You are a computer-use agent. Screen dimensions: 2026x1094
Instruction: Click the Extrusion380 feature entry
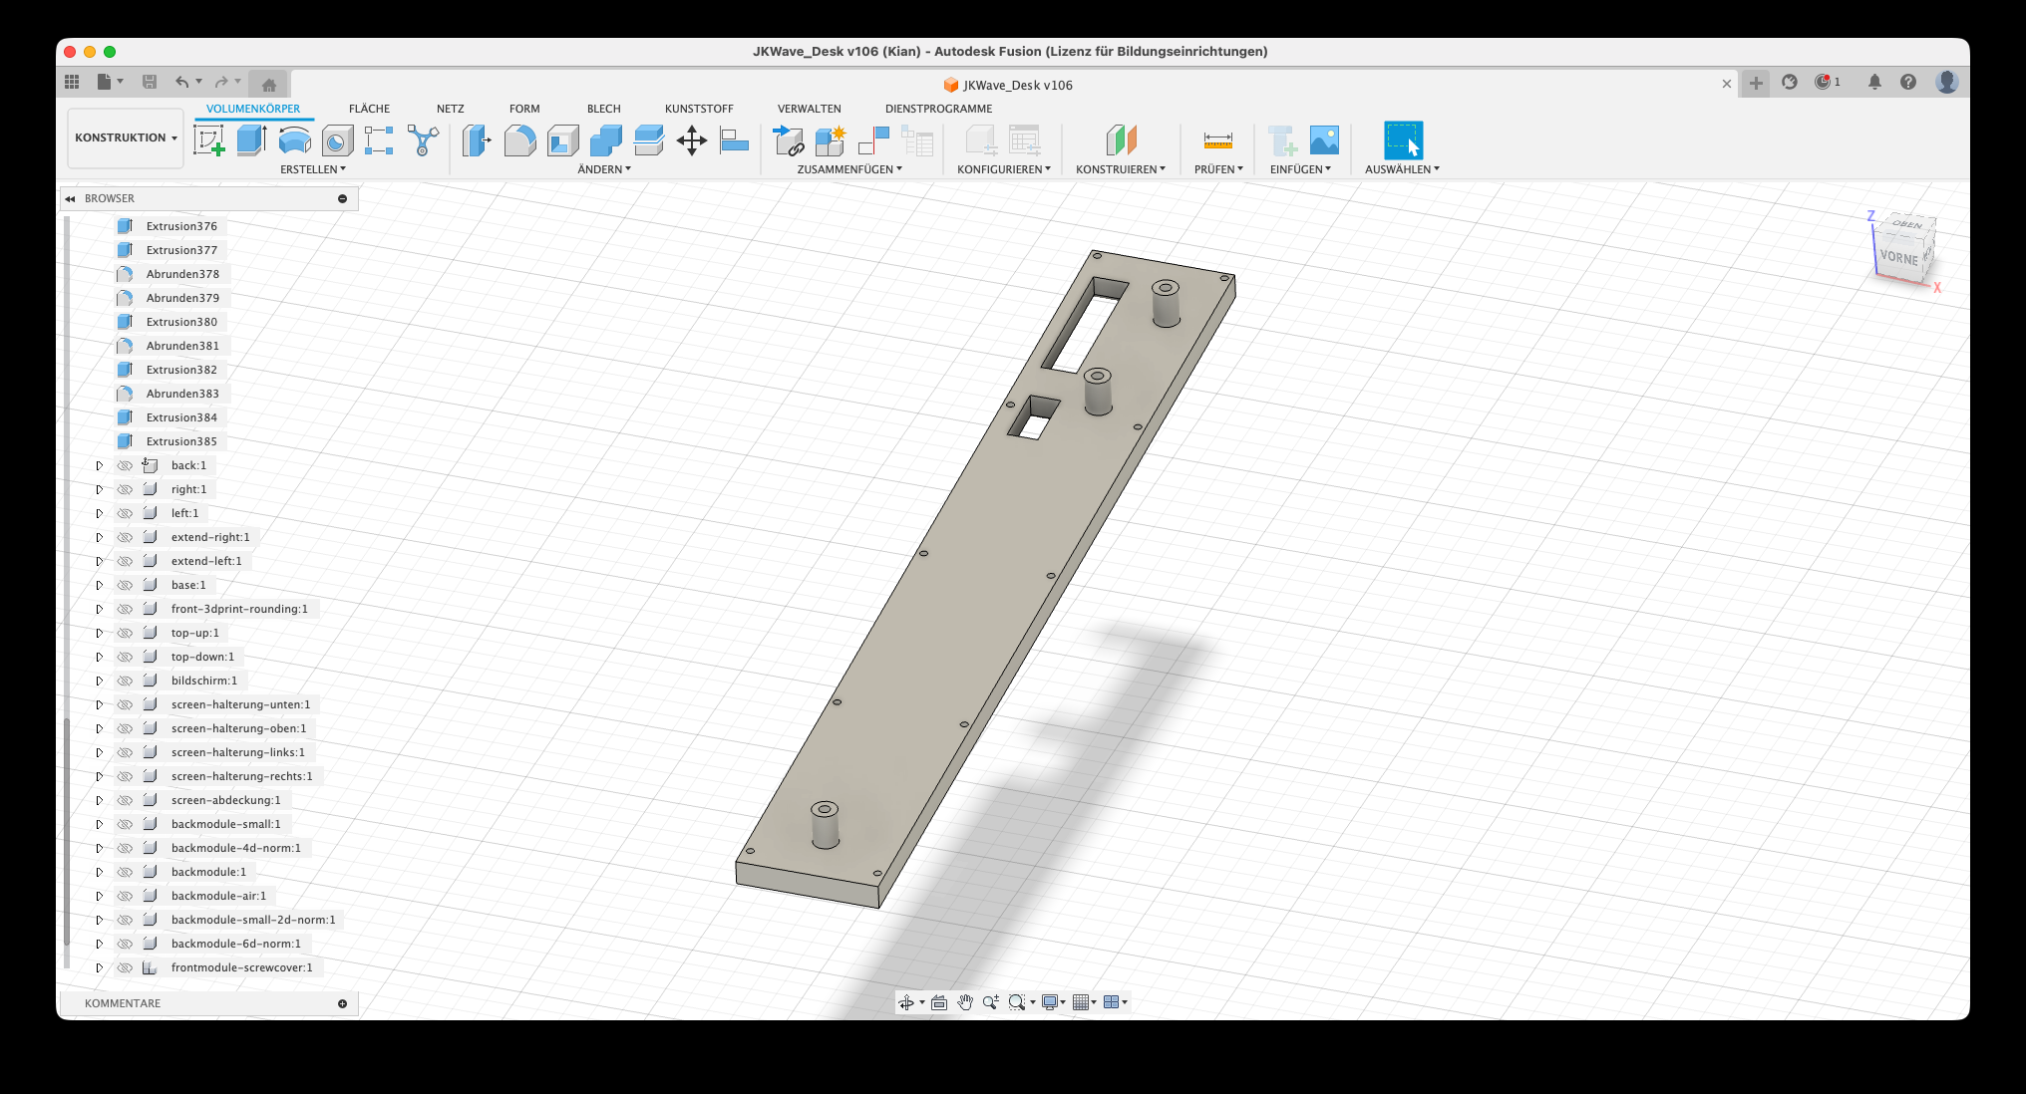[x=181, y=322]
